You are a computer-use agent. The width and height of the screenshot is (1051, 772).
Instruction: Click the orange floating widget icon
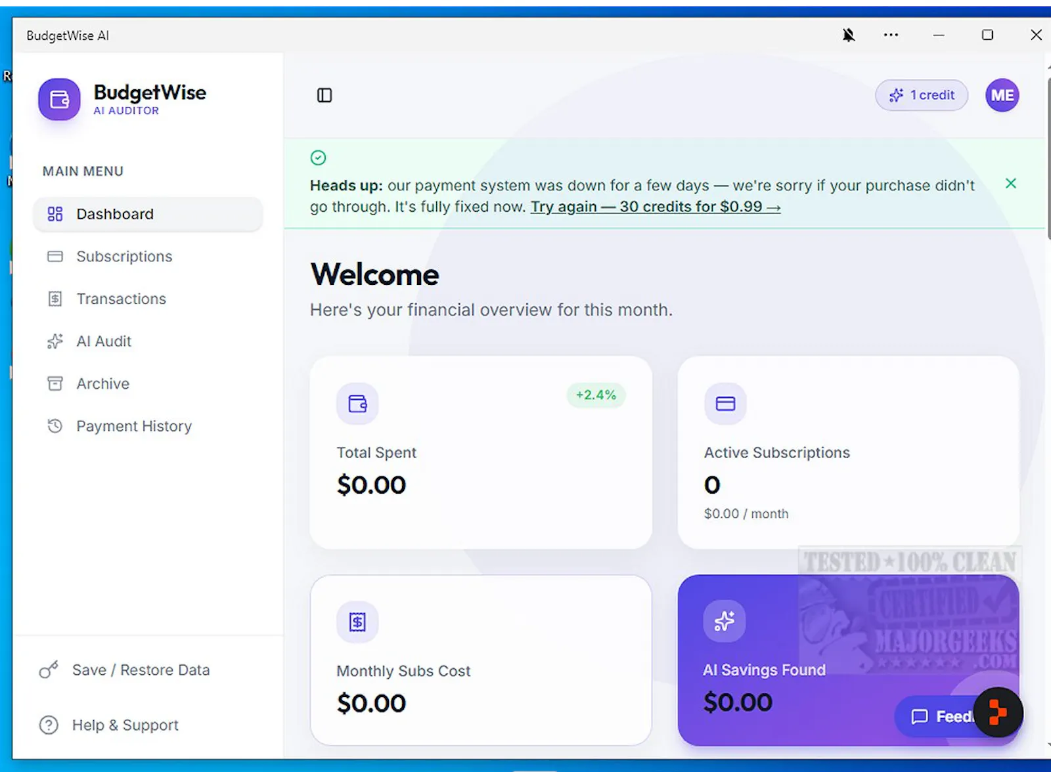(998, 712)
